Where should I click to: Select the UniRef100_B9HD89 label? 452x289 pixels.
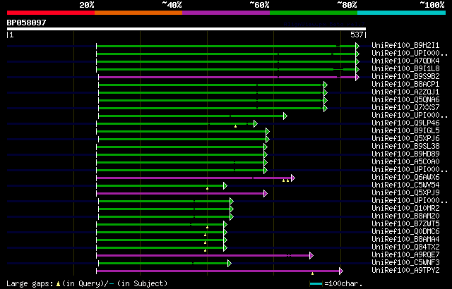point(405,154)
